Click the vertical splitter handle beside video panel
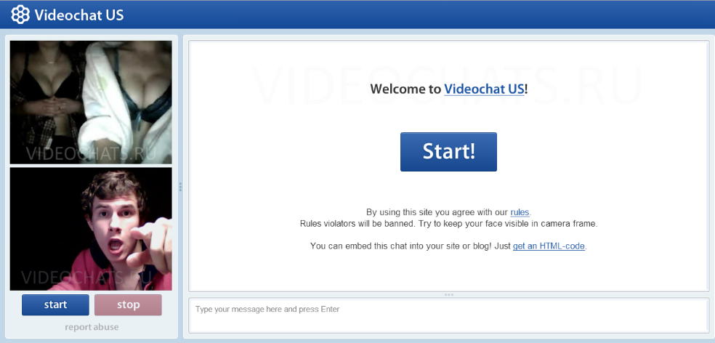The height and width of the screenshot is (343, 715). click(x=181, y=187)
